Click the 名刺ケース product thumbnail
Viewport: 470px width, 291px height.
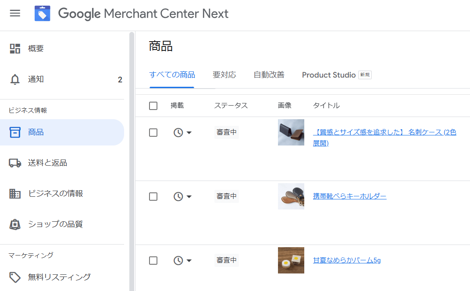(291, 132)
